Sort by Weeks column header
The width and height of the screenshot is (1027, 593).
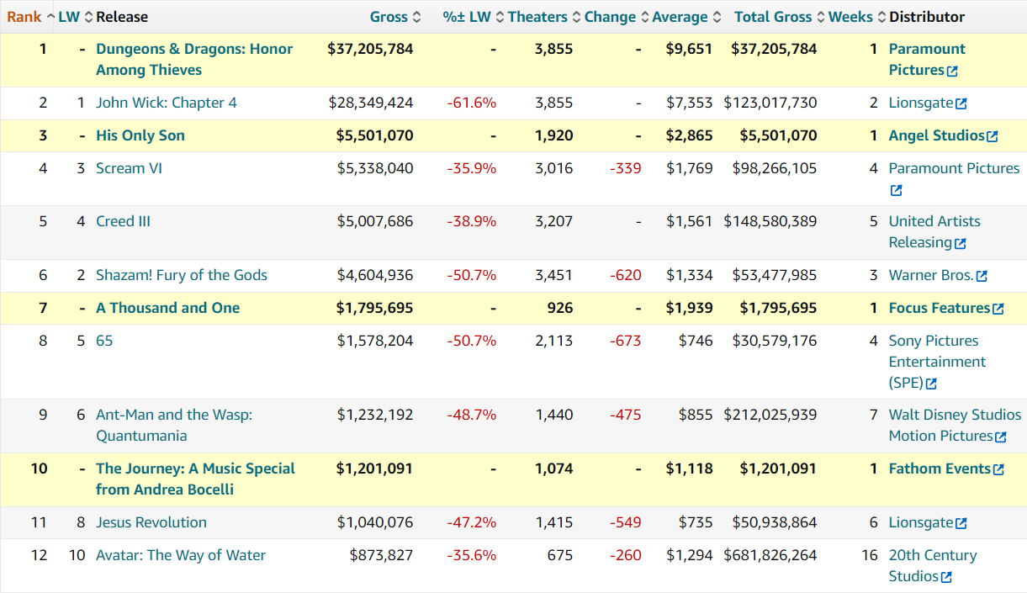pyautogui.click(x=857, y=17)
